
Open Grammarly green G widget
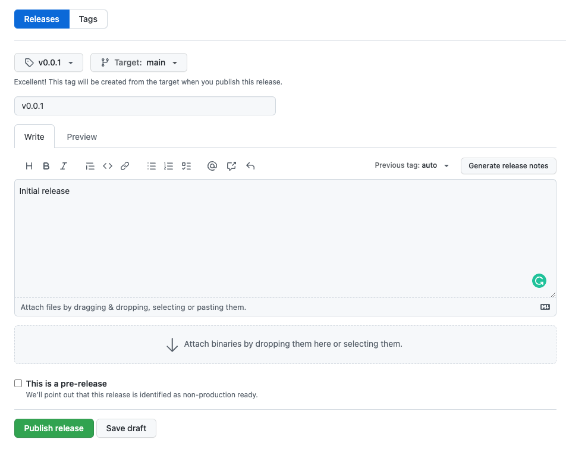539,281
